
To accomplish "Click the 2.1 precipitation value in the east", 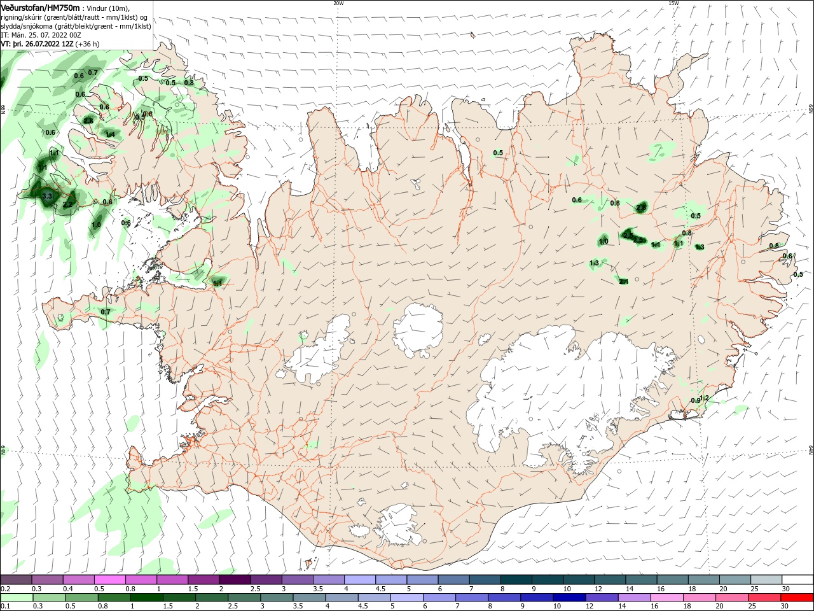I will coord(624,281).
